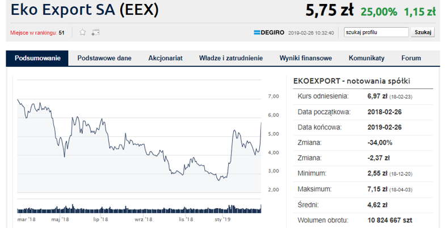Go to Wyniki finansowe tab
446x228 pixels.
(x=305, y=58)
